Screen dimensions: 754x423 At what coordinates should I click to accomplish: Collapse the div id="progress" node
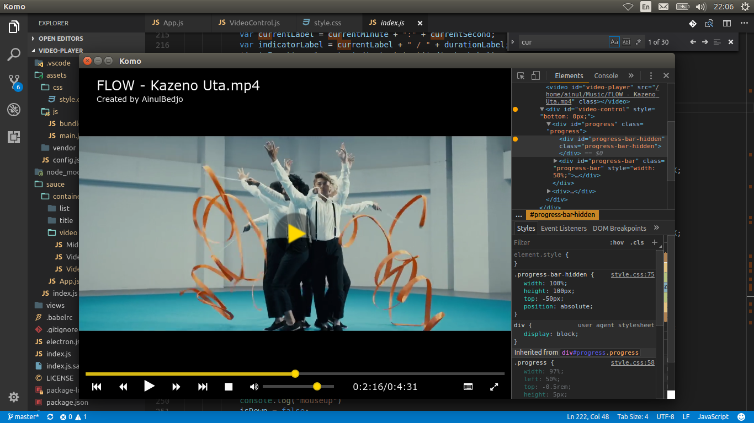(x=549, y=124)
